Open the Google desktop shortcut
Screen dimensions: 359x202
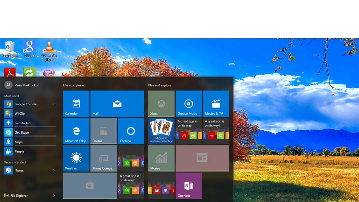29,49
